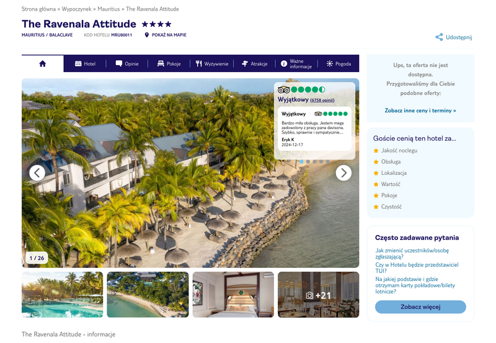Open the Pokoje tab
Viewport: 496px width, 343px height.
point(169,64)
